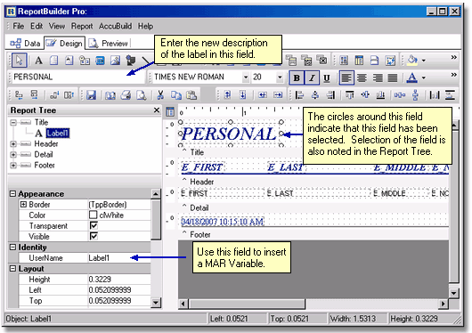
Task: Toggle Italic formatting button
Action: click(312, 78)
